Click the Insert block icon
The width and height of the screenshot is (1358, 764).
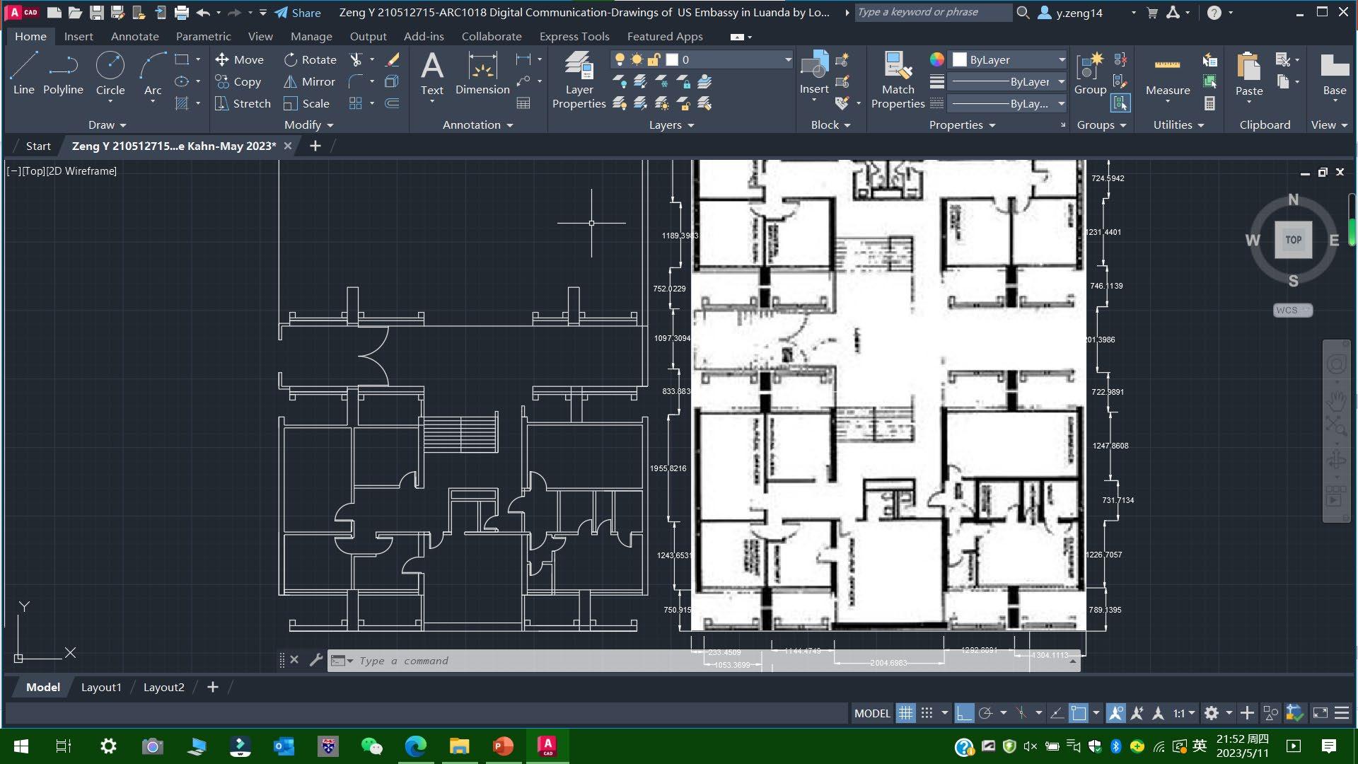[x=814, y=74]
